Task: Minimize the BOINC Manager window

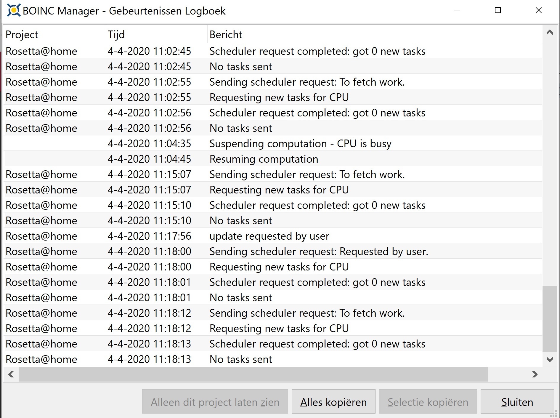Action: tap(457, 10)
